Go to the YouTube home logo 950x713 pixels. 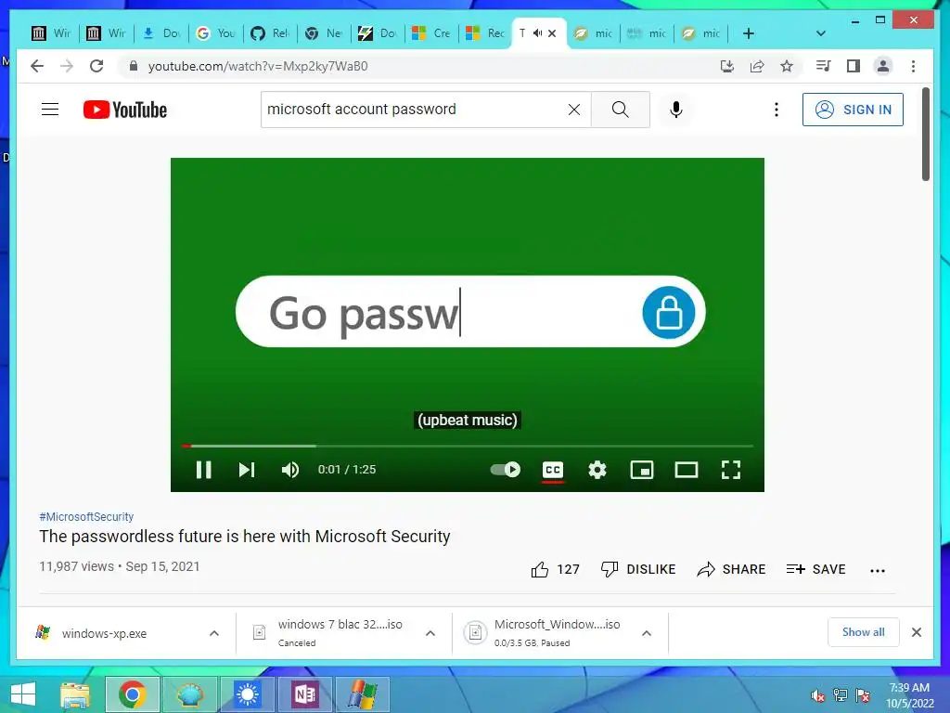[x=125, y=110]
